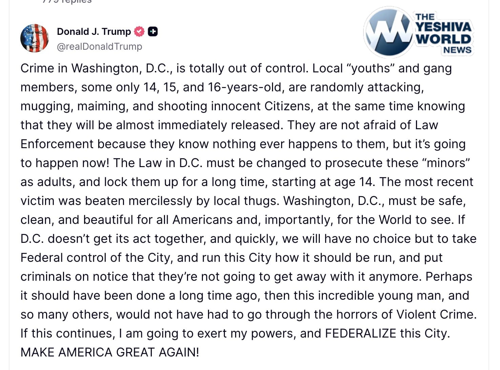Viewport: 500px width, 370px height.
Task: Click the quoted word "minors" in post
Action: [x=446, y=163]
